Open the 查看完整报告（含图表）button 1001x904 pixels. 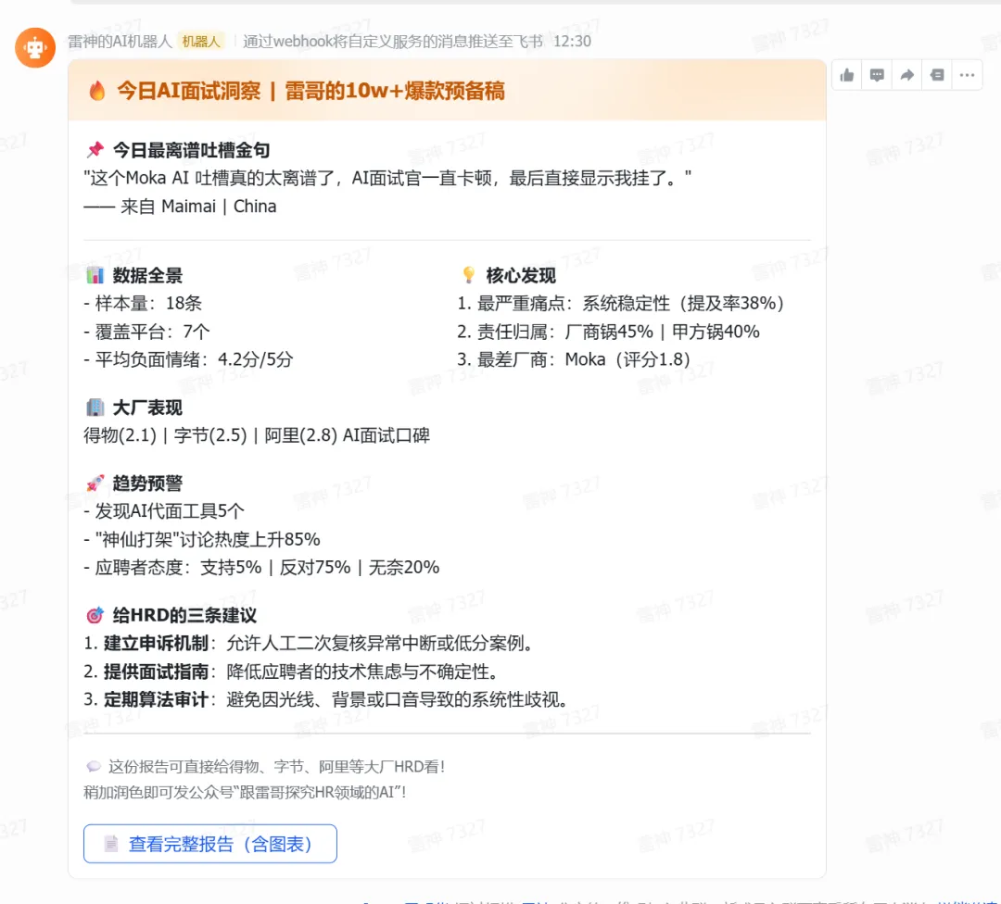pos(210,844)
